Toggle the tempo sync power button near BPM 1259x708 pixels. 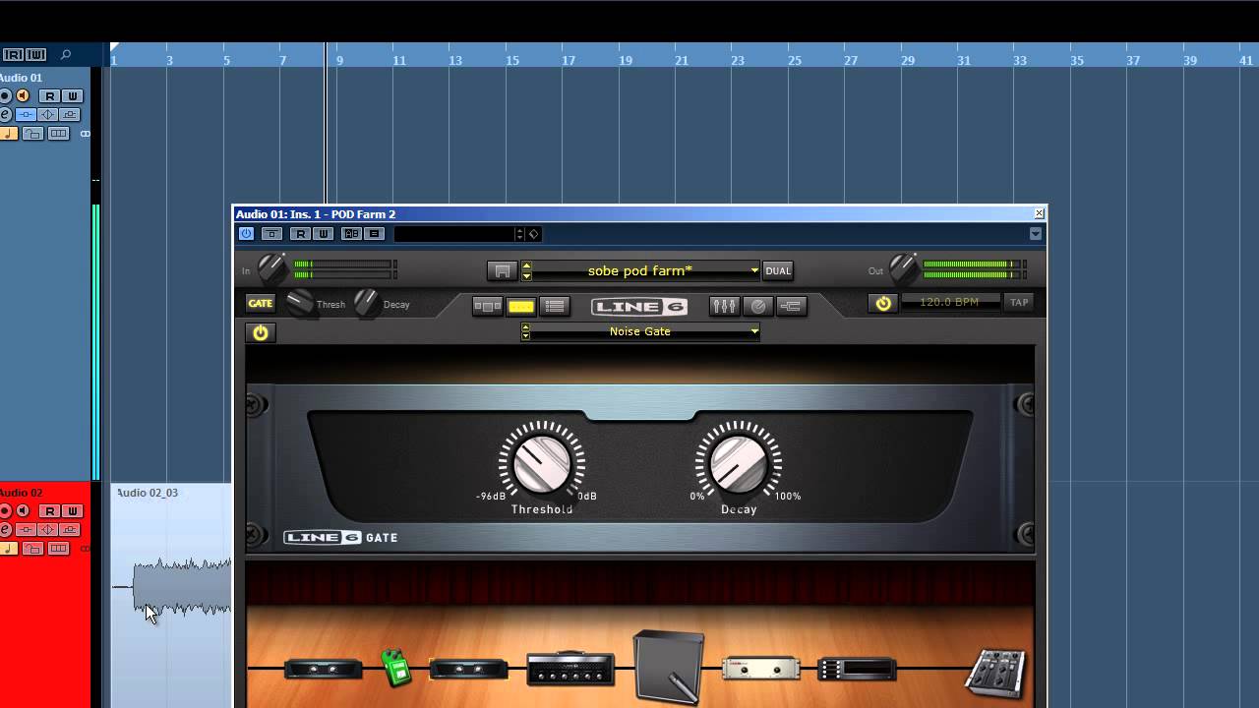883,303
